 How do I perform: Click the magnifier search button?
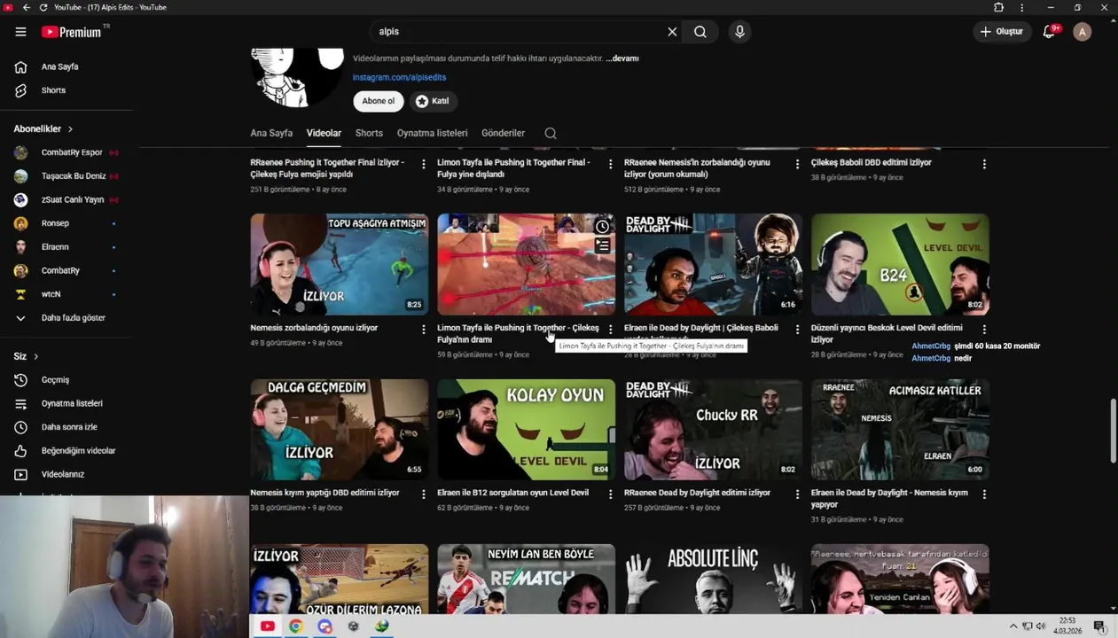point(700,32)
